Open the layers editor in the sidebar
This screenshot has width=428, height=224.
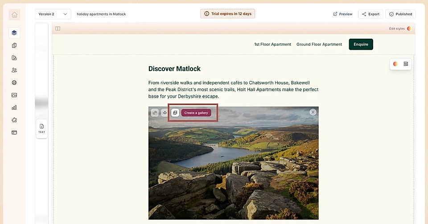click(14, 33)
